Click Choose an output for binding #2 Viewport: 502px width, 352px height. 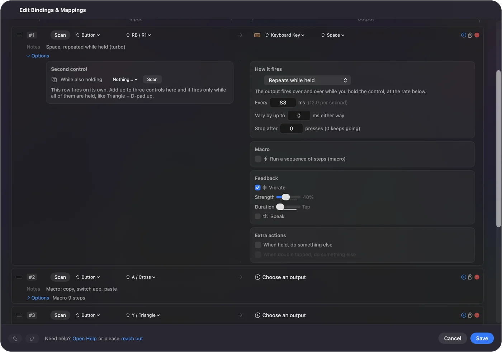[x=280, y=277]
